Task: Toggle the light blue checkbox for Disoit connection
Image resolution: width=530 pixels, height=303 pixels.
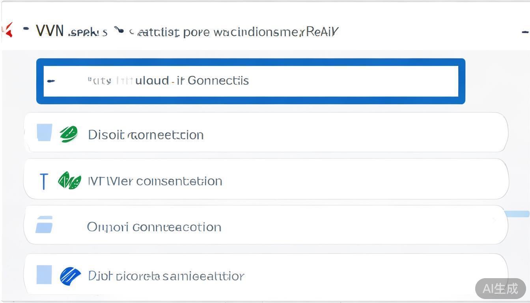Action: tap(44, 133)
